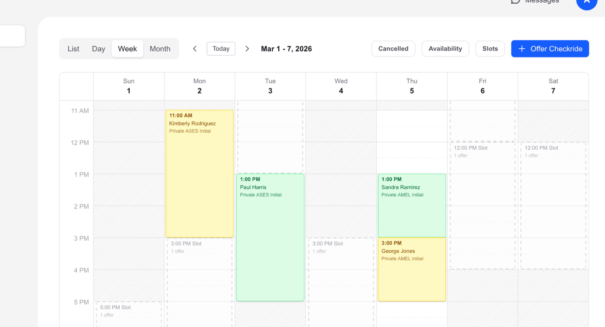Toggle the Availability filter
Screen dimensions: 605x327
pos(445,48)
